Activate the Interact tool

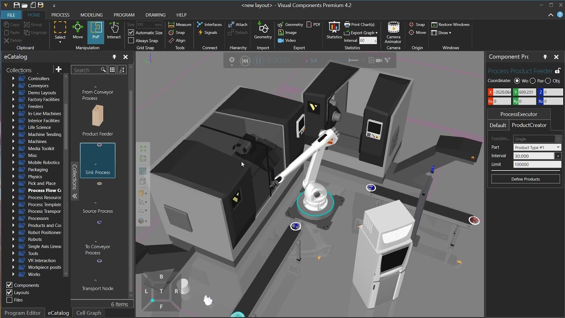click(114, 30)
